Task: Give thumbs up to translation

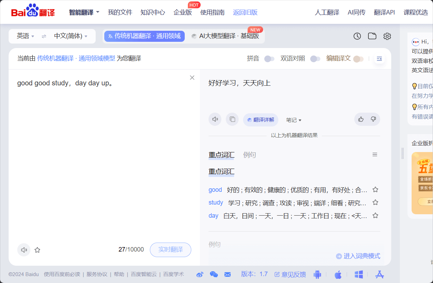Action: [x=361, y=119]
